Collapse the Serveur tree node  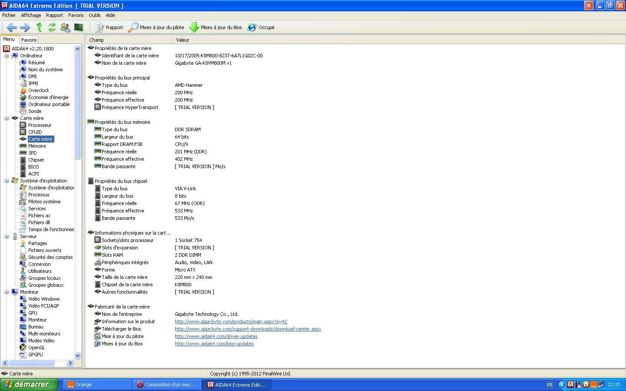[7, 236]
